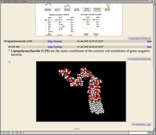This screenshot has width=156, height=135.
Task: Click the Lipopolysaccharide (LPS) section title
Action: [19, 41]
